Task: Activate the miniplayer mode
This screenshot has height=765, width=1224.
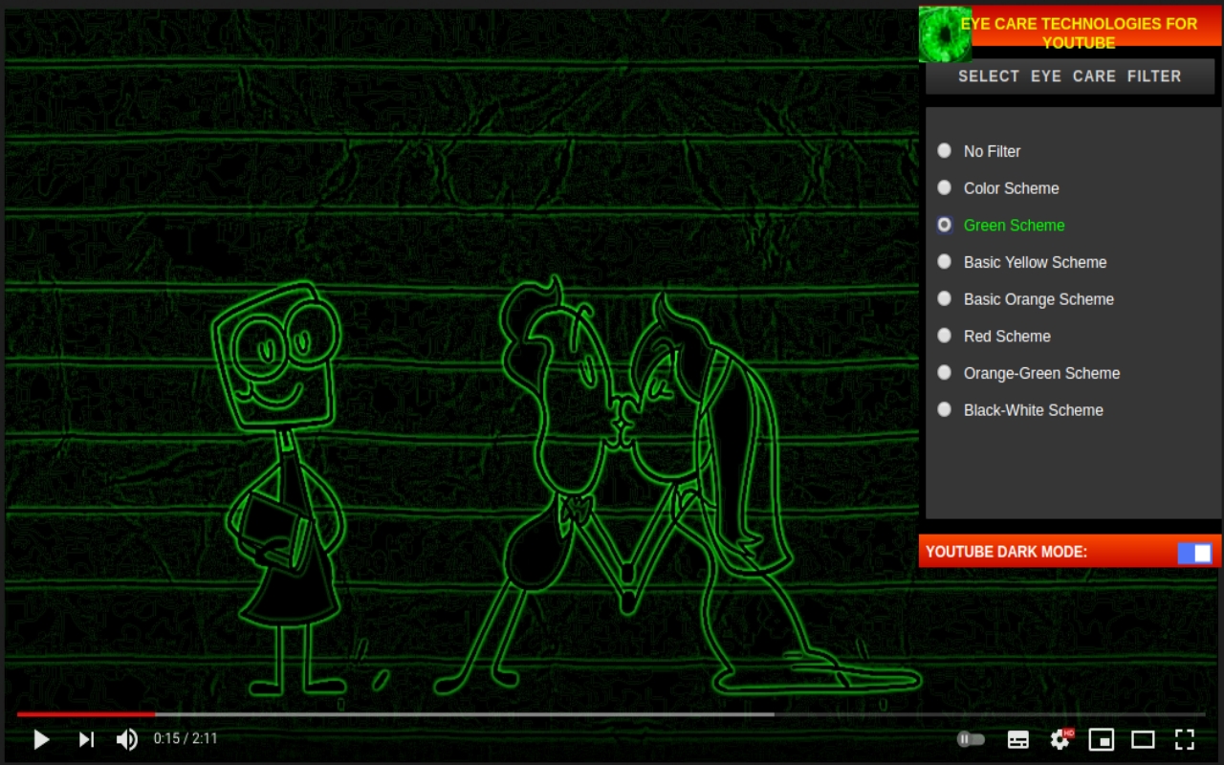Action: tap(1102, 739)
